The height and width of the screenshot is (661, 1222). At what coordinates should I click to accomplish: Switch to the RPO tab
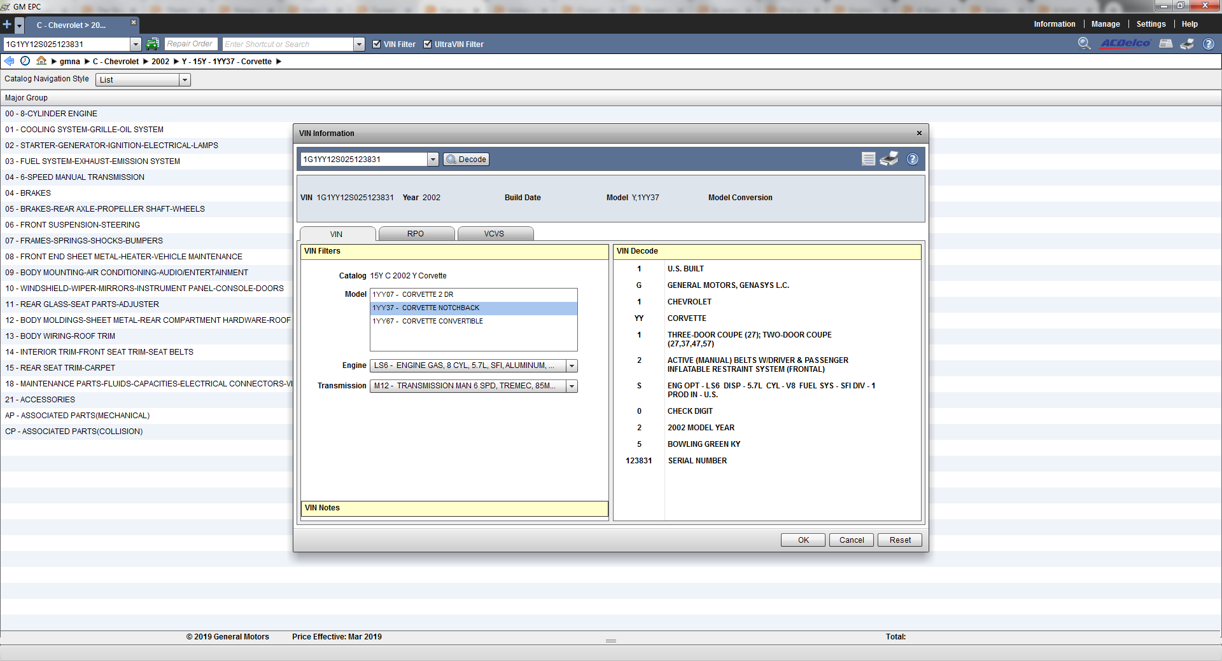[416, 234]
